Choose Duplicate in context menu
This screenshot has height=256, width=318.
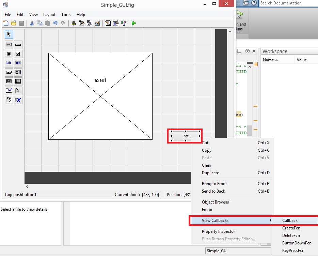(x=232, y=173)
